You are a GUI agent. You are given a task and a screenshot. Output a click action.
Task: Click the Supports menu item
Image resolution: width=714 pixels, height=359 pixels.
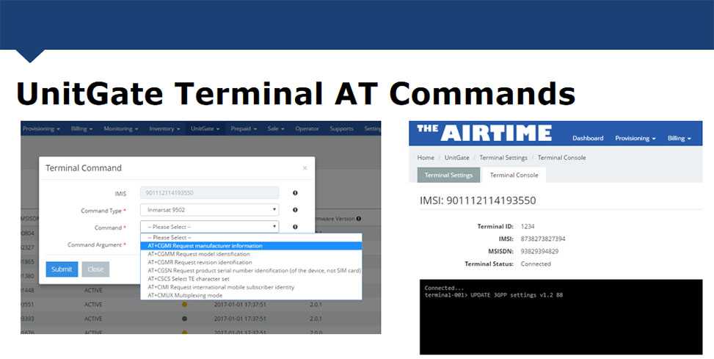341,129
